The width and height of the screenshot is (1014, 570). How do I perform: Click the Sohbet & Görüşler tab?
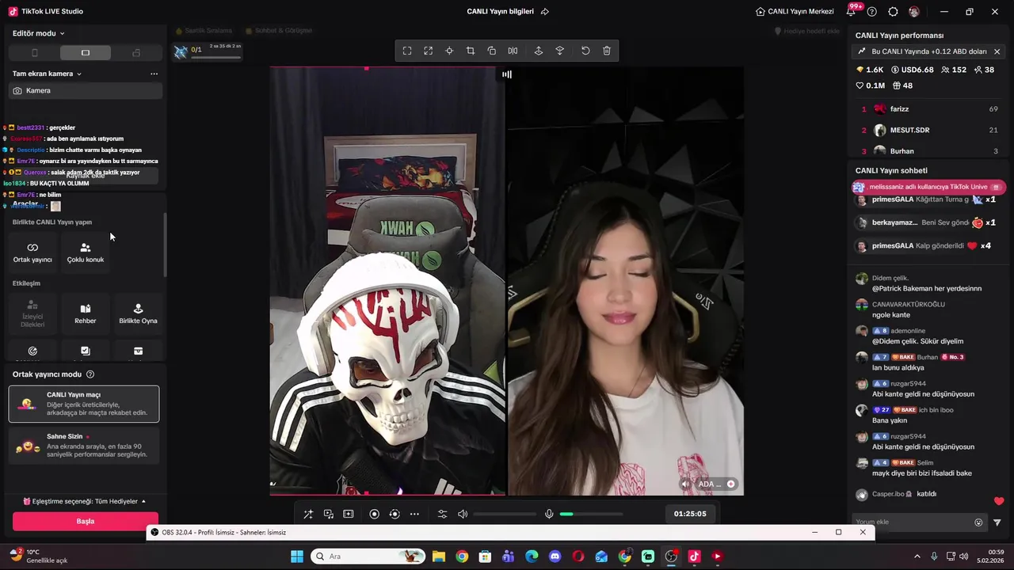tap(279, 31)
